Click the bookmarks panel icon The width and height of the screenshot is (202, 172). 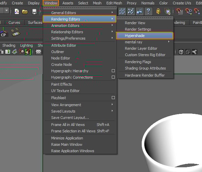click(8, 52)
